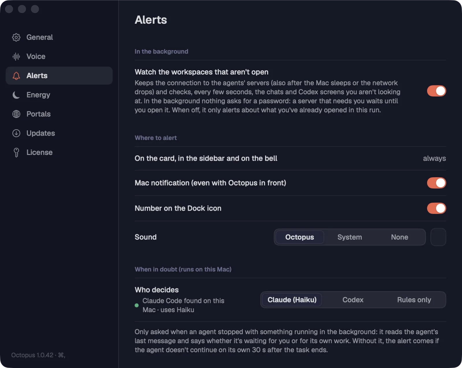Select the bell icon for Alerts
This screenshot has width=462, height=368.
(16, 76)
